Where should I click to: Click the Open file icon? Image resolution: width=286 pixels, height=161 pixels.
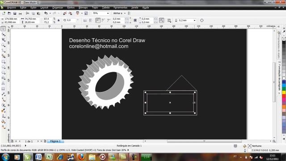9,13
